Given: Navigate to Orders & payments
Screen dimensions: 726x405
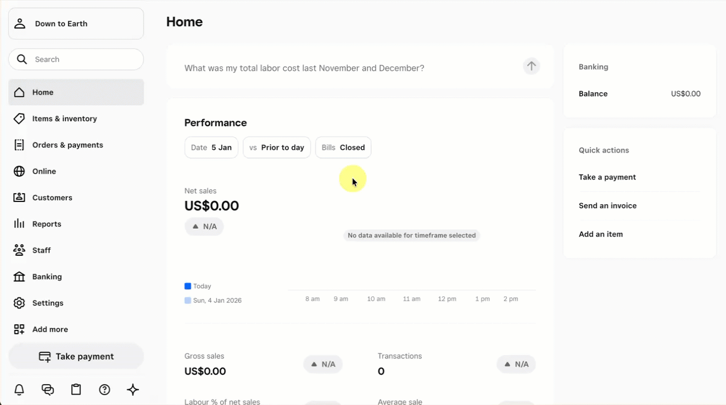Looking at the screenshot, I should (68, 145).
